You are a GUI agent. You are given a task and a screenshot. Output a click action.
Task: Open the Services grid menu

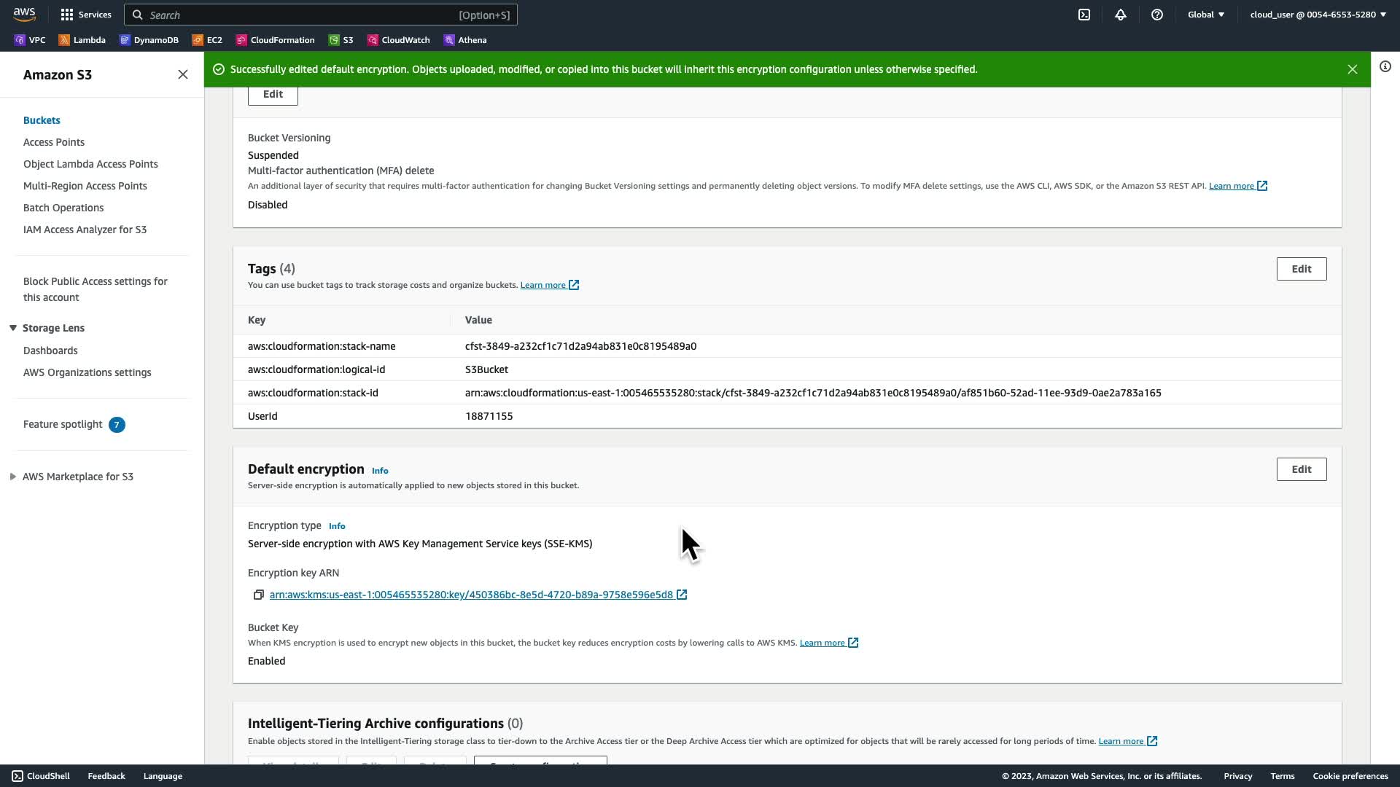85,15
